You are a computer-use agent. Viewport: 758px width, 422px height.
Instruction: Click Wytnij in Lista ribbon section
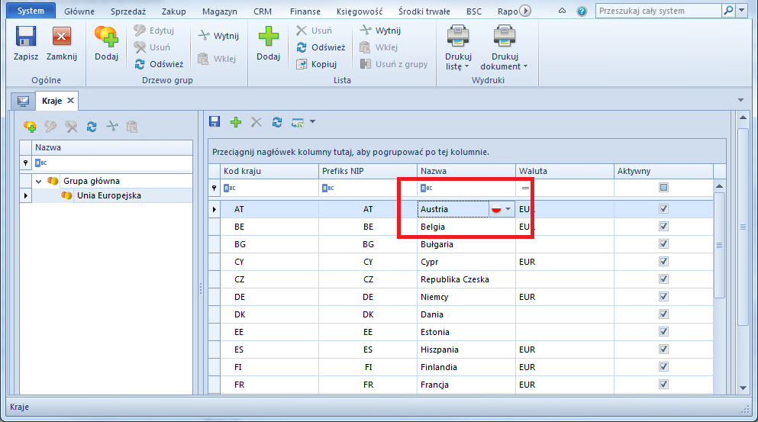point(380,31)
